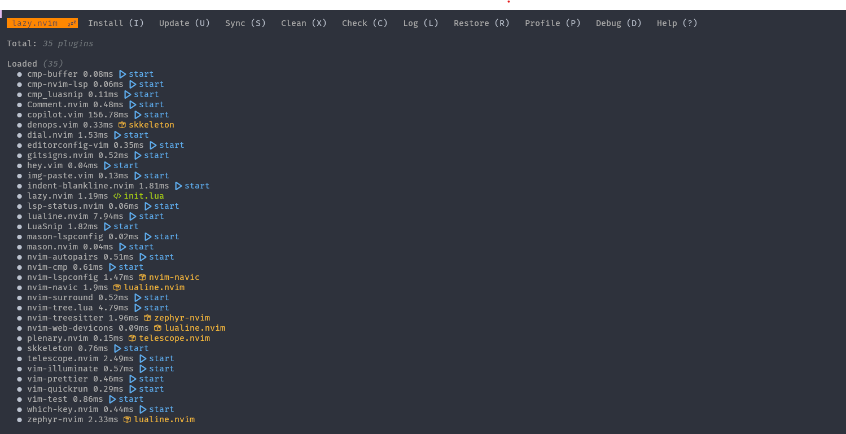Image resolution: width=846 pixels, height=434 pixels.
Task: Click the start play icon for lsp-status.nvim
Action: 148,206
